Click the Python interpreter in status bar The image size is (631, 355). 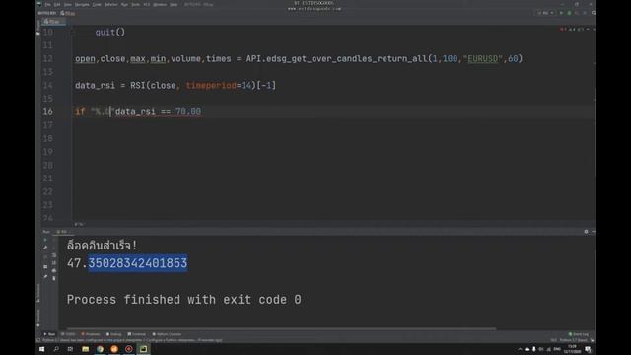pos(574,340)
